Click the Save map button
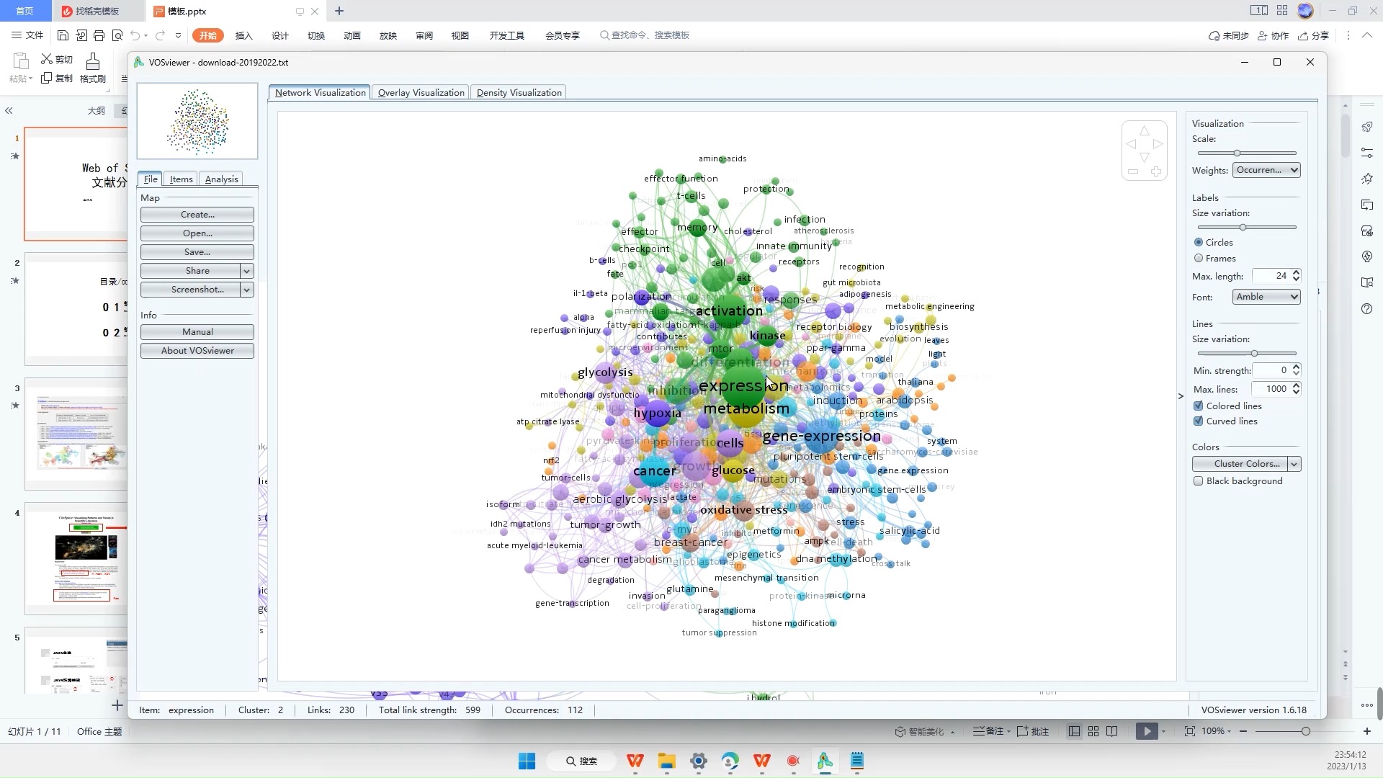This screenshot has height=778, width=1383. (x=196, y=251)
